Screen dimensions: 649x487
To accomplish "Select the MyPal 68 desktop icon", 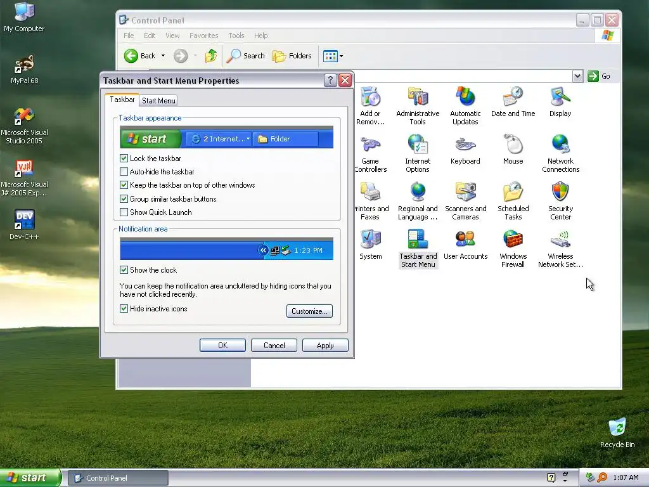I will click(x=25, y=69).
